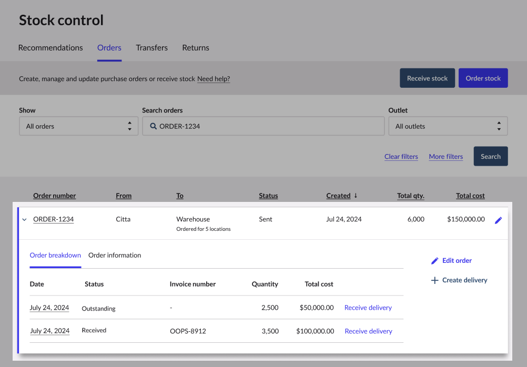Click the 2,500 quantity value
The width and height of the screenshot is (527, 367).
[x=270, y=308]
